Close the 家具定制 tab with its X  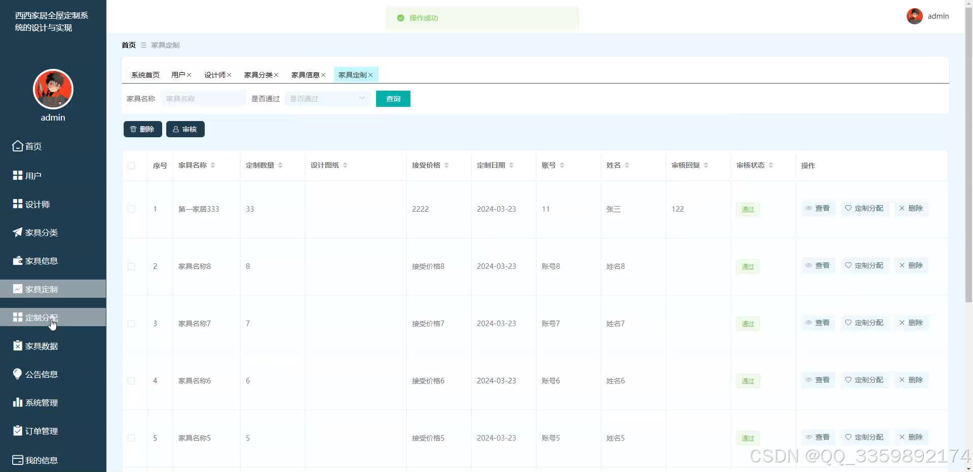point(370,75)
